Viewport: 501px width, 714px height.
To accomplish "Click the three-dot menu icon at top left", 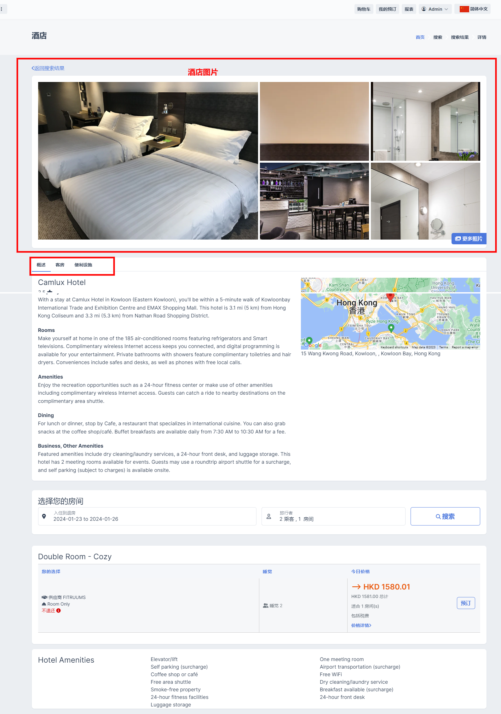I will [x=2, y=9].
